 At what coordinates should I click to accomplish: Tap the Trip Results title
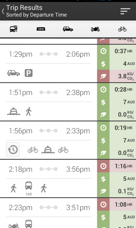coord(24,8)
